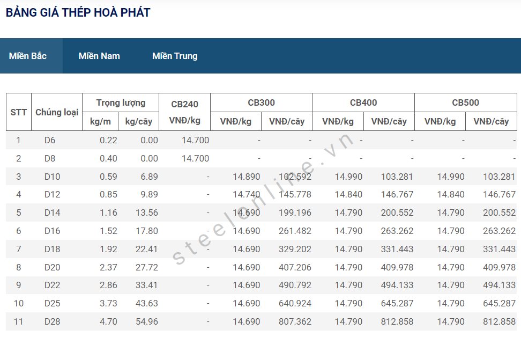The image size is (521, 337).
Task: Select the D8 row label
Action: click(x=50, y=158)
